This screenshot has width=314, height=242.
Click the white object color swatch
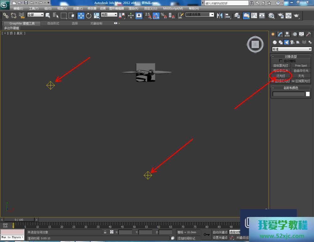pos(308,94)
